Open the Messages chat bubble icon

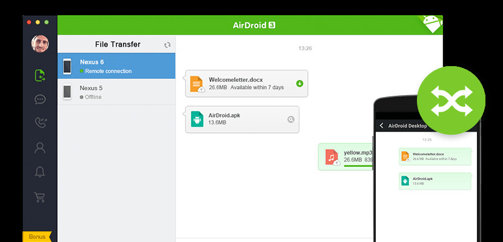(40, 99)
